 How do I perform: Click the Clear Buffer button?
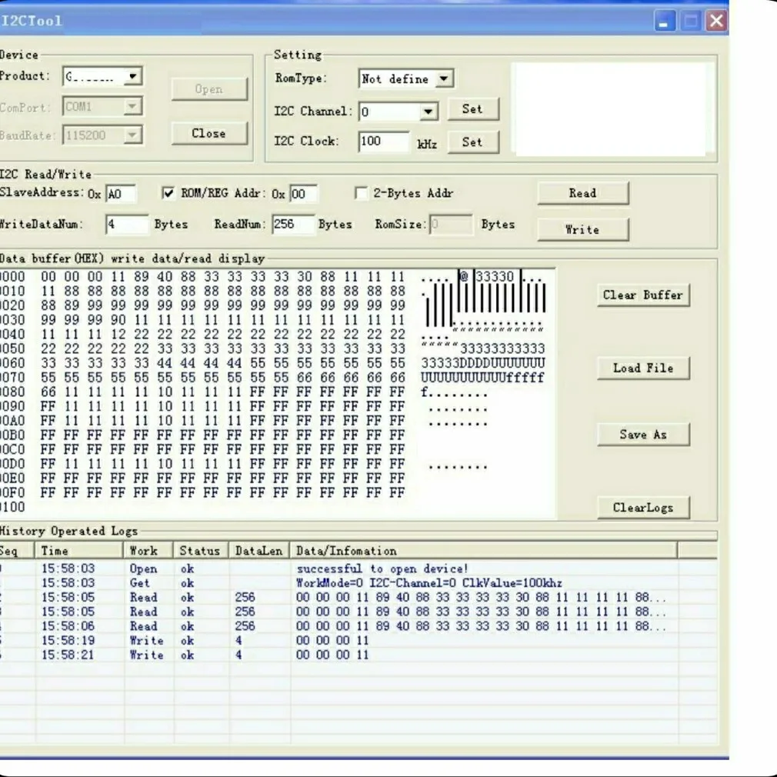643,295
